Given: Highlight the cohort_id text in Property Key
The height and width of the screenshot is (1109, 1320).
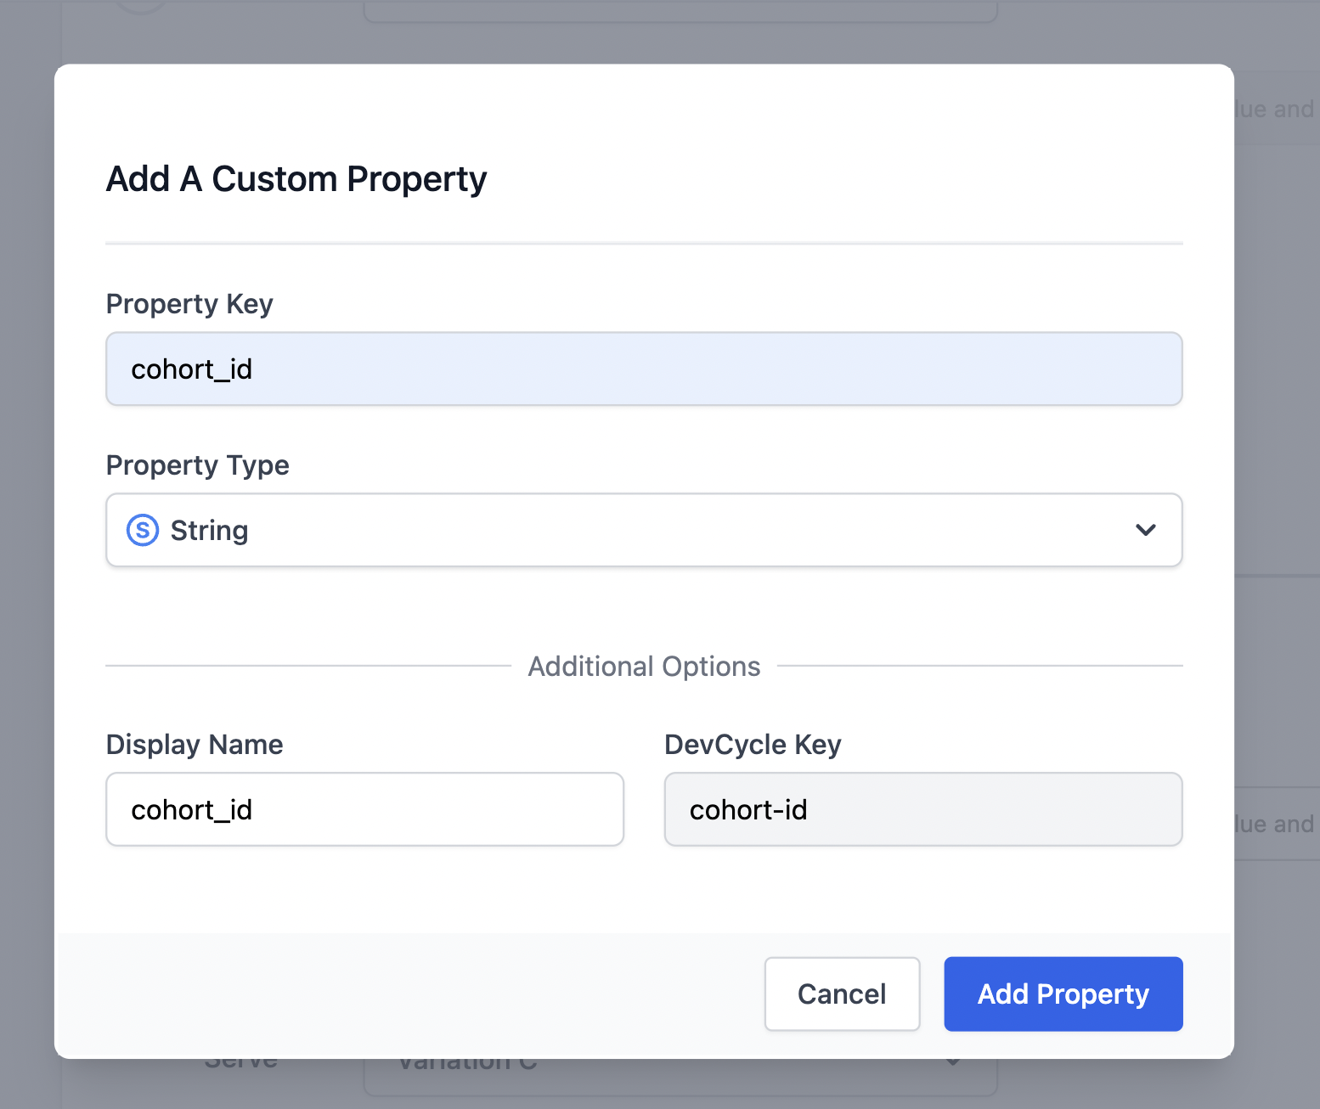Looking at the screenshot, I should (191, 369).
